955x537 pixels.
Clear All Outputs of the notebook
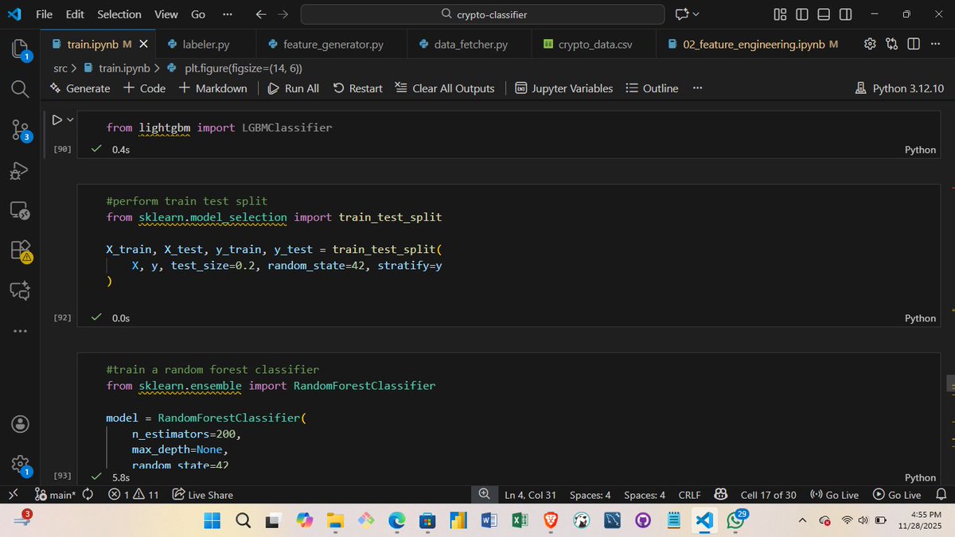[x=445, y=88]
